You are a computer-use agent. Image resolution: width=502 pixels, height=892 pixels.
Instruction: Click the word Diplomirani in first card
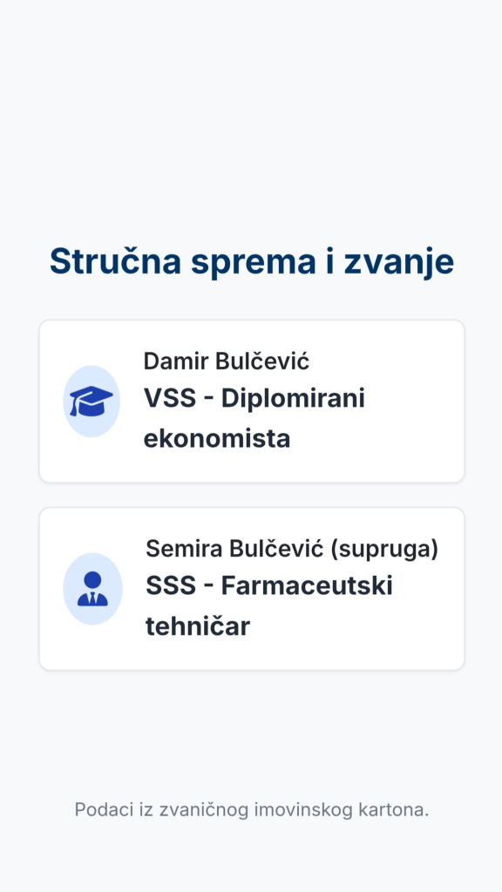click(x=293, y=398)
